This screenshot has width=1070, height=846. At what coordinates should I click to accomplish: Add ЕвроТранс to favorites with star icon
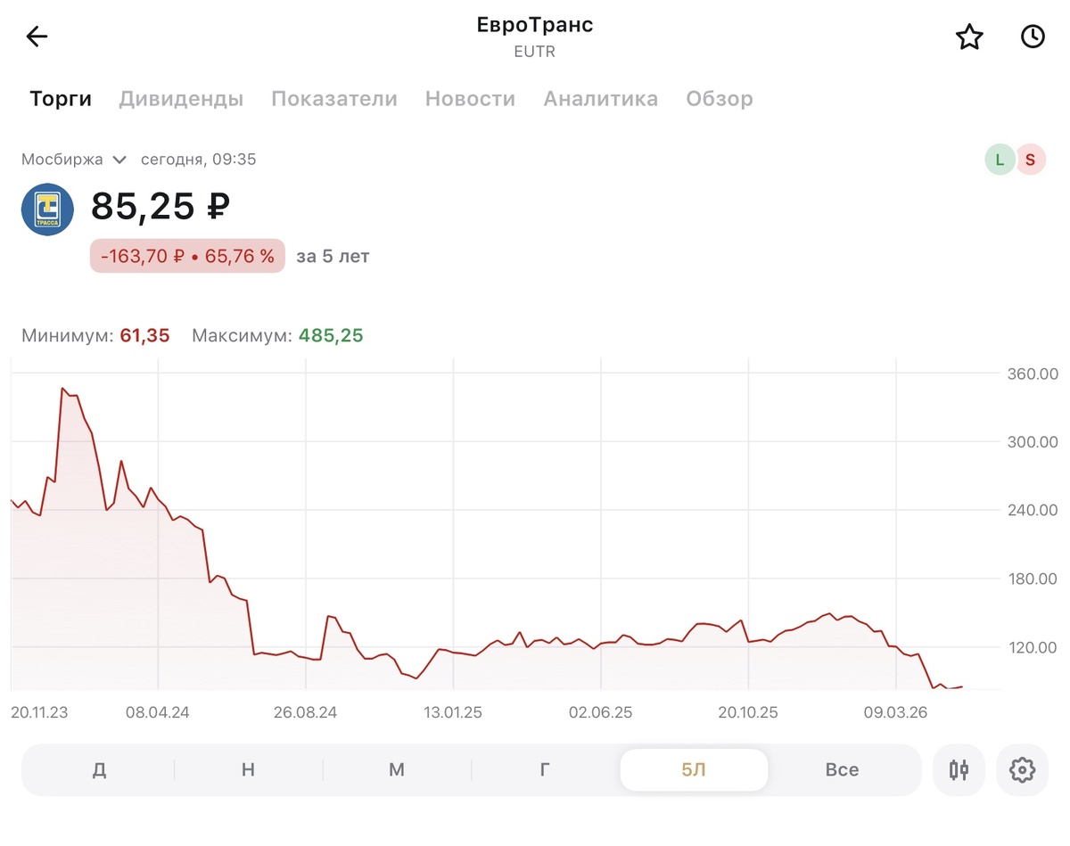pyautogui.click(x=969, y=37)
